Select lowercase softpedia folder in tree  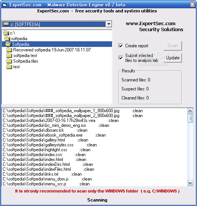[x=19, y=39]
